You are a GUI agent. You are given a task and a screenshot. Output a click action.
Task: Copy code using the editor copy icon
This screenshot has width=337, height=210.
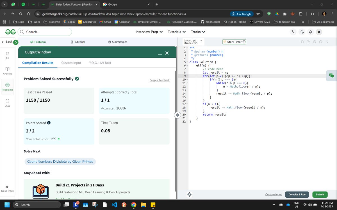[x=302, y=42]
